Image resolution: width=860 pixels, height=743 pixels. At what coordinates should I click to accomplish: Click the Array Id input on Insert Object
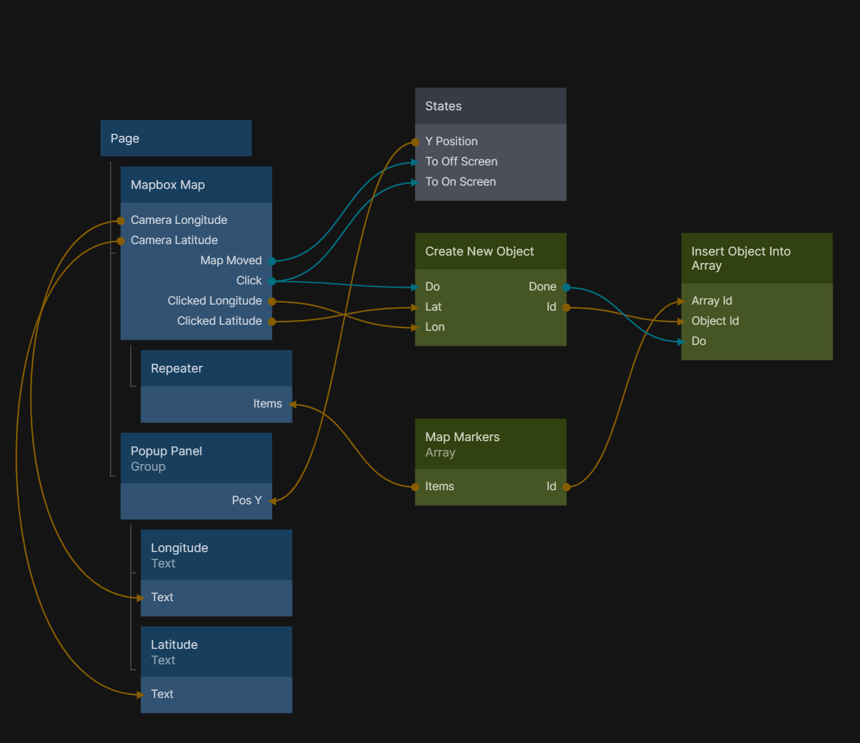click(682, 301)
